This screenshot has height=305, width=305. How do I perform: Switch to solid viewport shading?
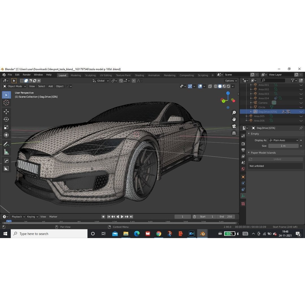point(220,86)
